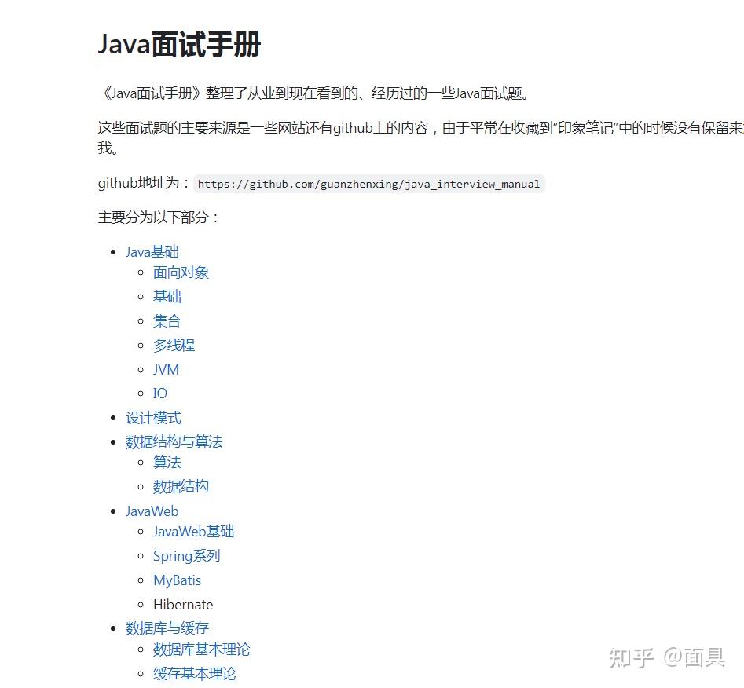Click the Hibernate list item
The width and height of the screenshot is (744, 688).
click(182, 604)
